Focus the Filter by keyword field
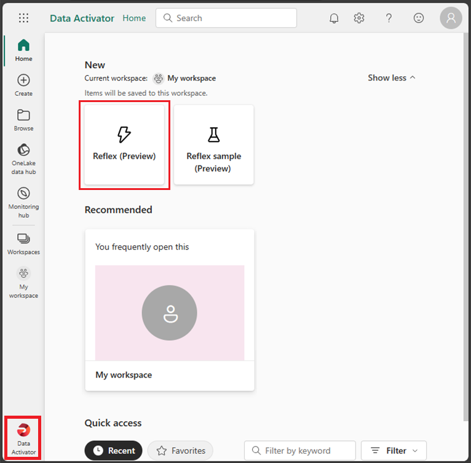 [300, 450]
